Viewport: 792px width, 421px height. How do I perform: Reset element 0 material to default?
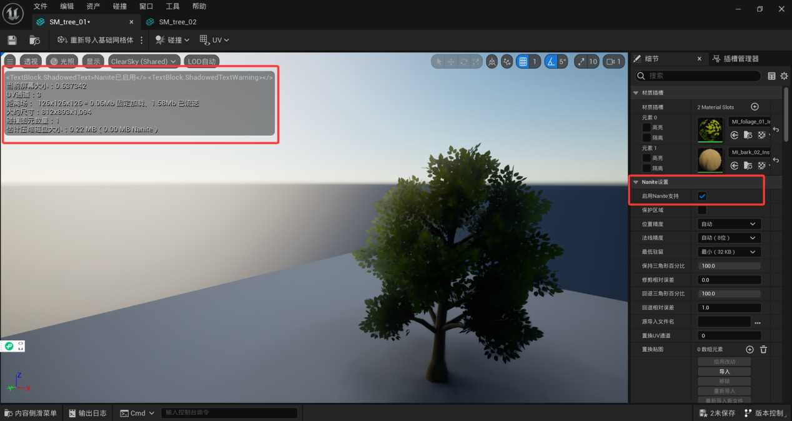pos(776,129)
